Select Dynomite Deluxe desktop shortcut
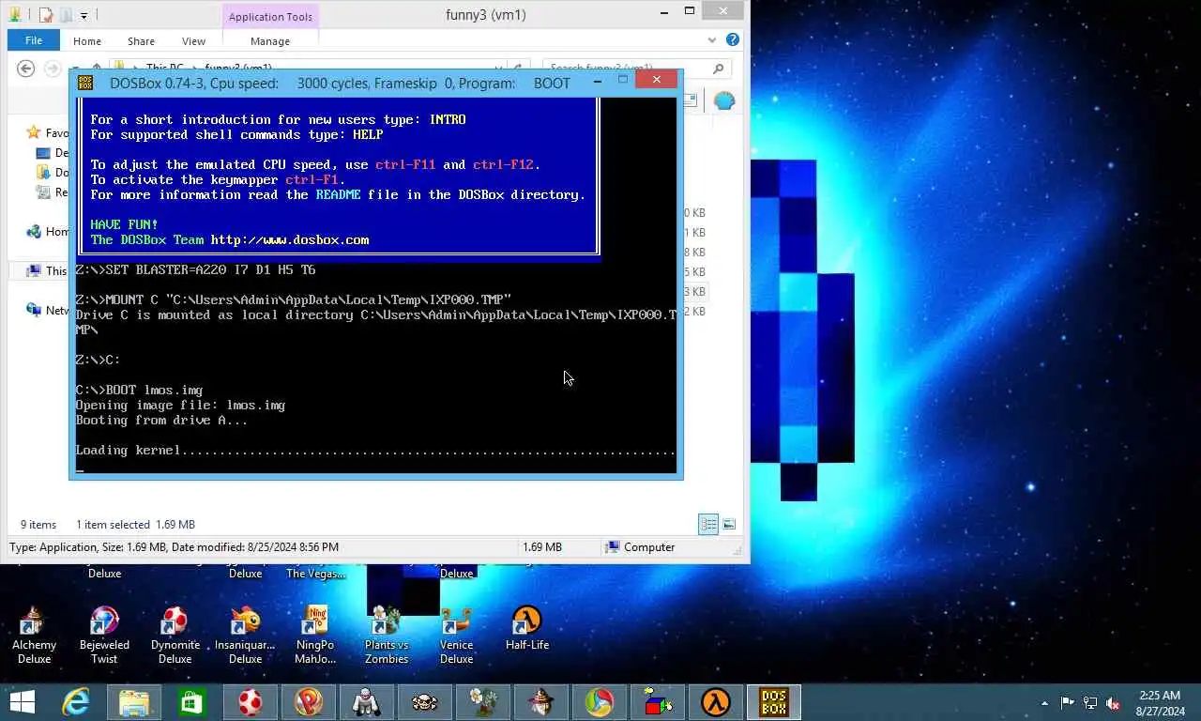This screenshot has height=721, width=1201. (x=175, y=635)
